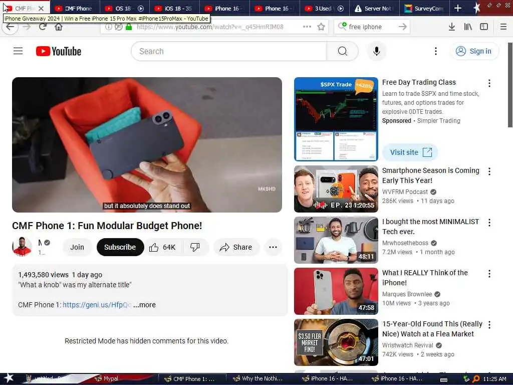Submit browser search with arrow button
Image resolution: width=513 pixels, height=385 pixels.
403,27
